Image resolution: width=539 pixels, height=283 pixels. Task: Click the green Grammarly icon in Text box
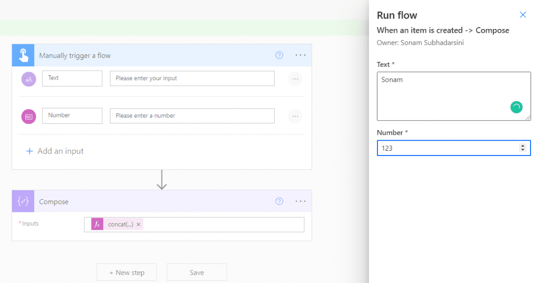click(x=516, y=107)
